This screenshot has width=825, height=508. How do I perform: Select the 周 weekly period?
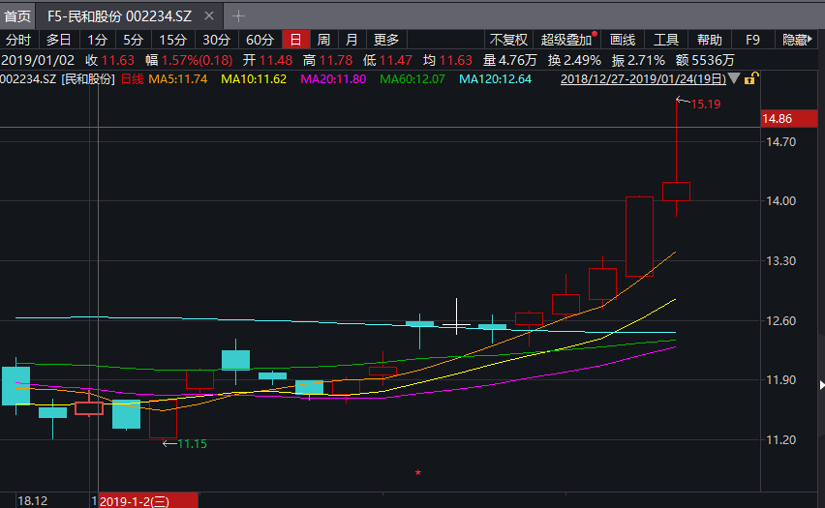pyautogui.click(x=323, y=40)
